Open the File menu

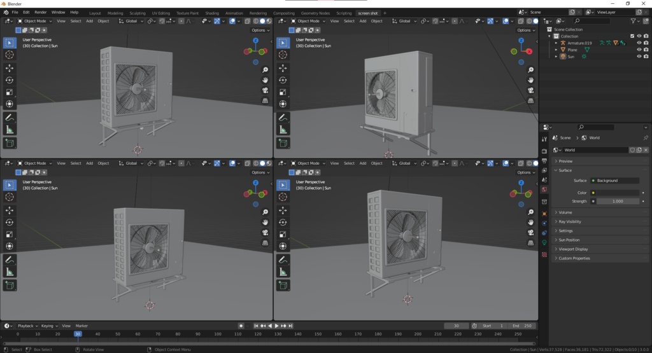coord(15,13)
